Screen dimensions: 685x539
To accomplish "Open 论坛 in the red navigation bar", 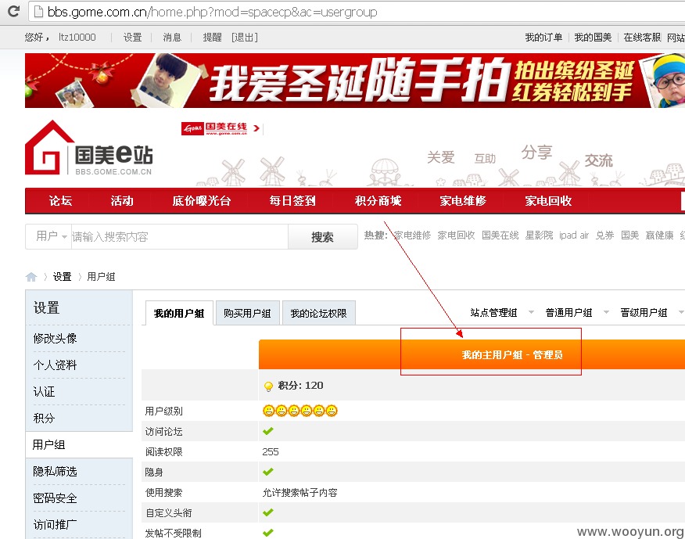I will (60, 200).
